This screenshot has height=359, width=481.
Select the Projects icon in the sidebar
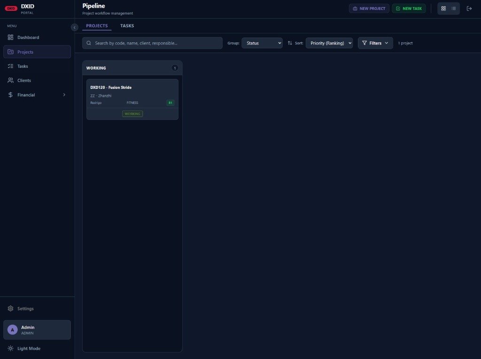(11, 52)
